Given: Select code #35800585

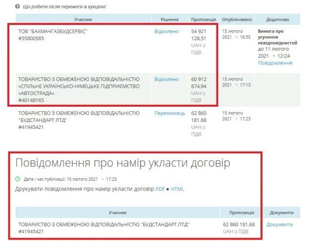Looking at the screenshot, I should pyautogui.click(x=31, y=38).
